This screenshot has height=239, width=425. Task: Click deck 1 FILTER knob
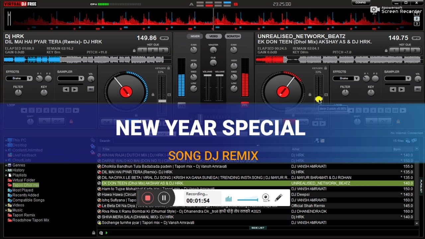pyautogui.click(x=18, y=93)
